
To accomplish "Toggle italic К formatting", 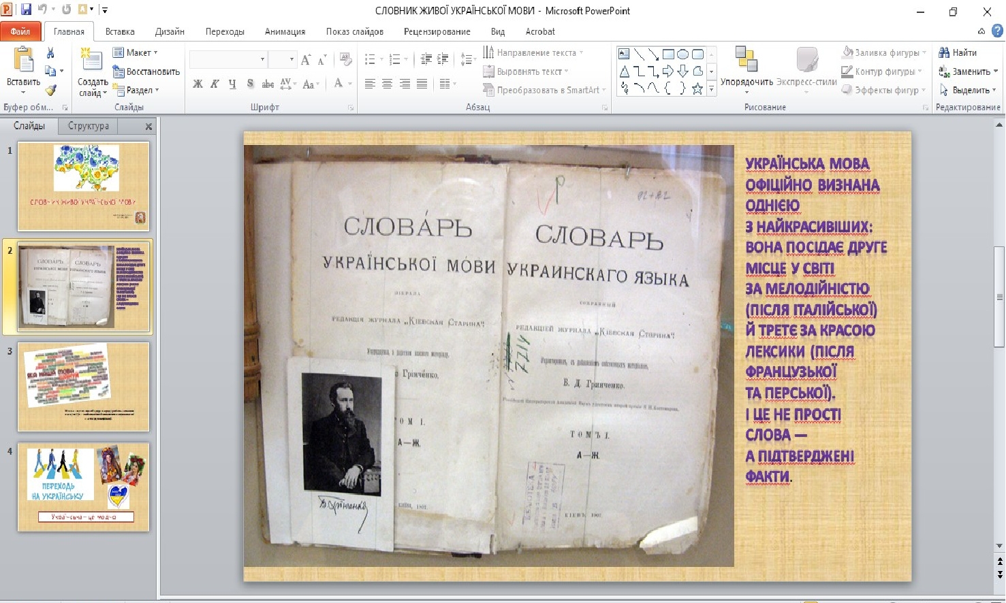I will [x=215, y=84].
